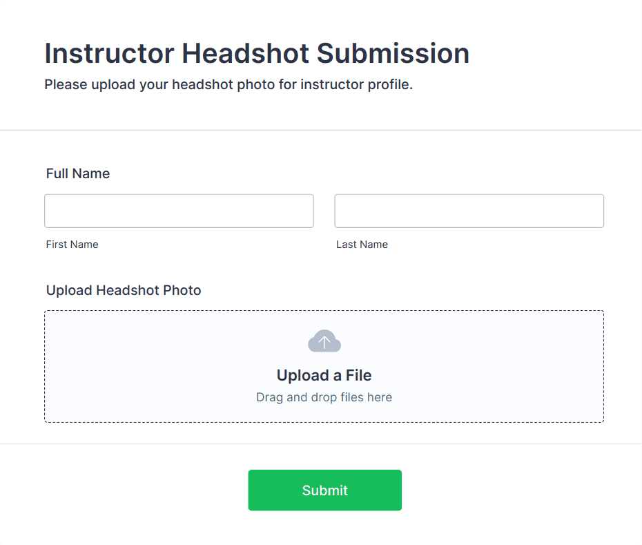Image resolution: width=642 pixels, height=545 pixels.
Task: Click the word "Photo" in upload label
Action: point(182,290)
